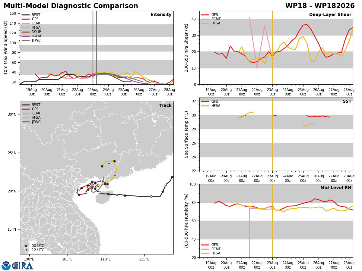Click the Deep-Layer Shear panel title
The image size is (362, 271).
330,15
